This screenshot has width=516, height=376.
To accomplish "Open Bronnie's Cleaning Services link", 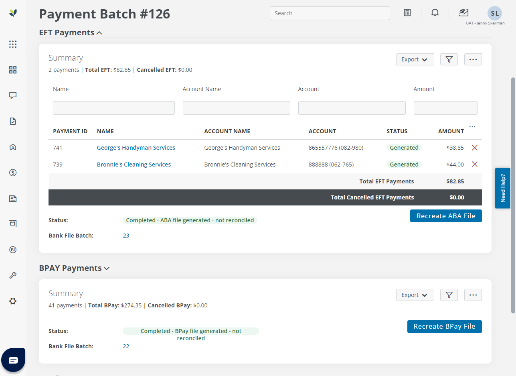I will 134,165.
